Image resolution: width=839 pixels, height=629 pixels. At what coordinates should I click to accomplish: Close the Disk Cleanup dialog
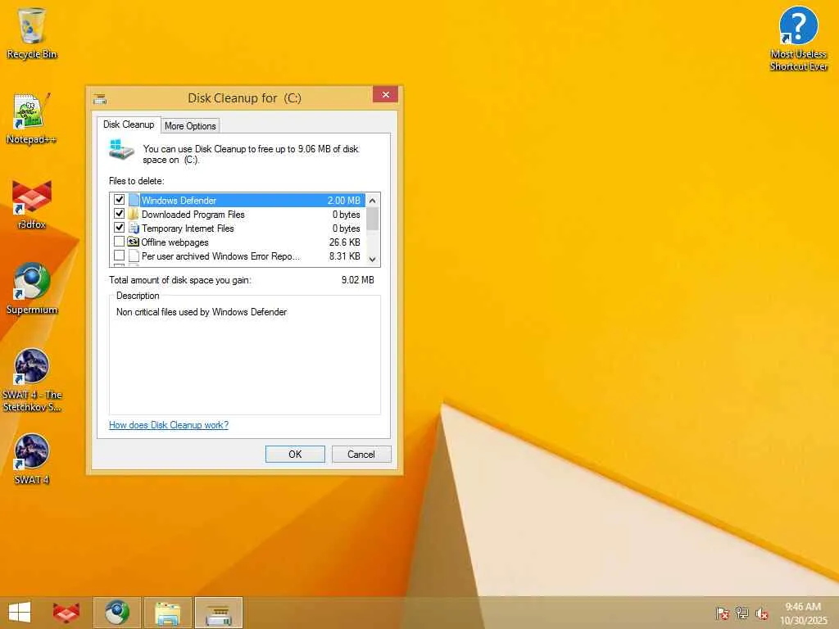point(385,95)
